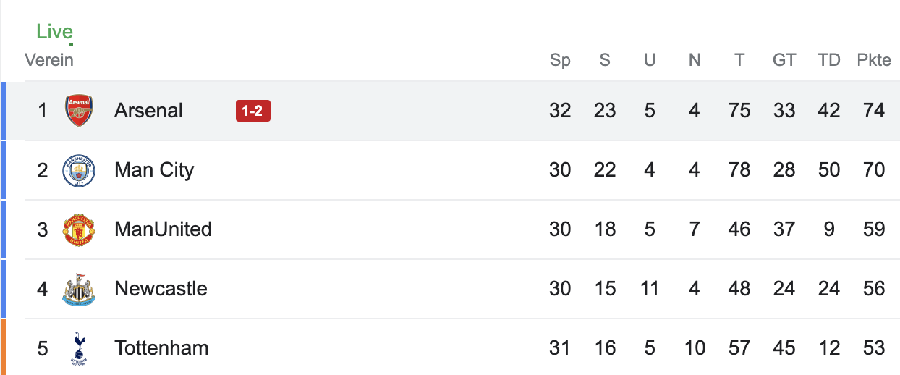
Task: Select the Live tab
Action: [55, 32]
